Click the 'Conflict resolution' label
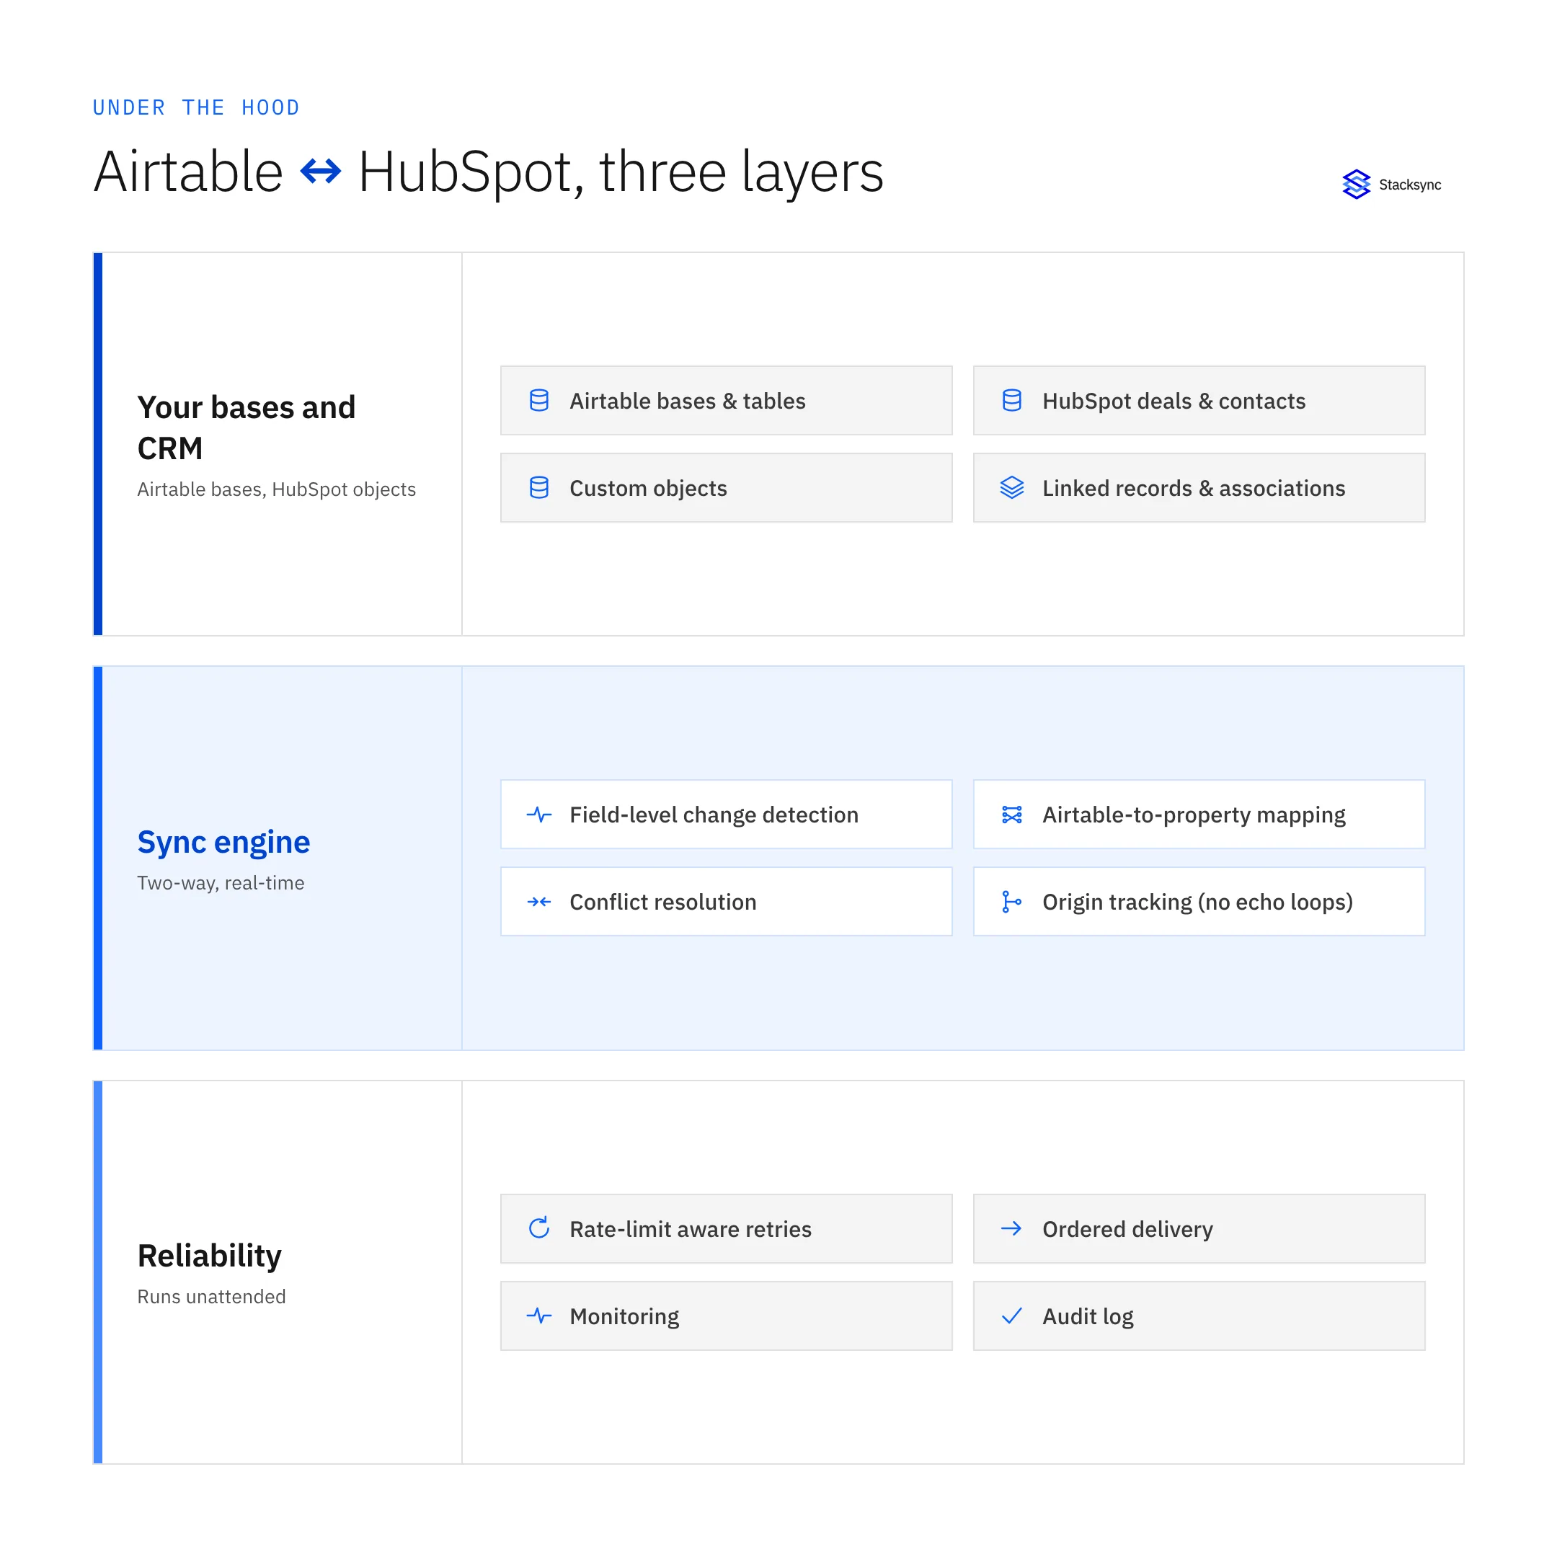The width and height of the screenshot is (1557, 1557). [662, 902]
